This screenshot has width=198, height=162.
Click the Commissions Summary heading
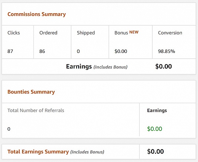click(37, 14)
